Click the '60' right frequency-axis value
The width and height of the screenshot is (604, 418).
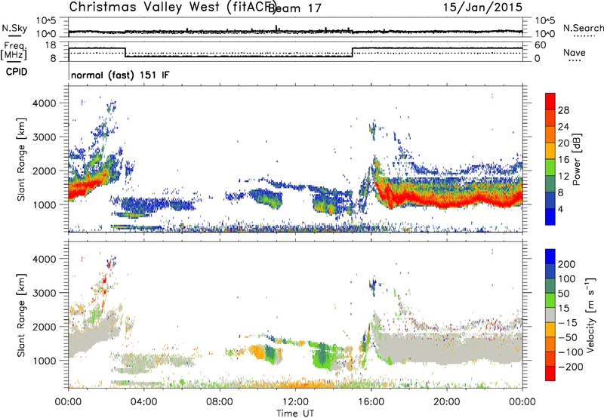click(541, 45)
